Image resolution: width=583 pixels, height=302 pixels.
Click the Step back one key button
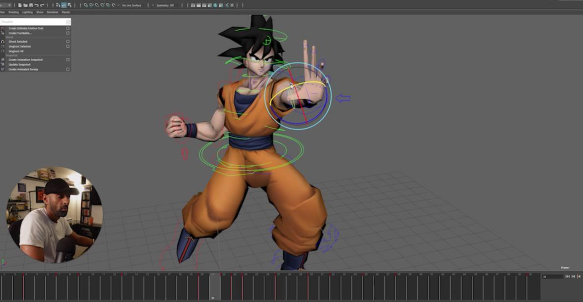pos(579,277)
